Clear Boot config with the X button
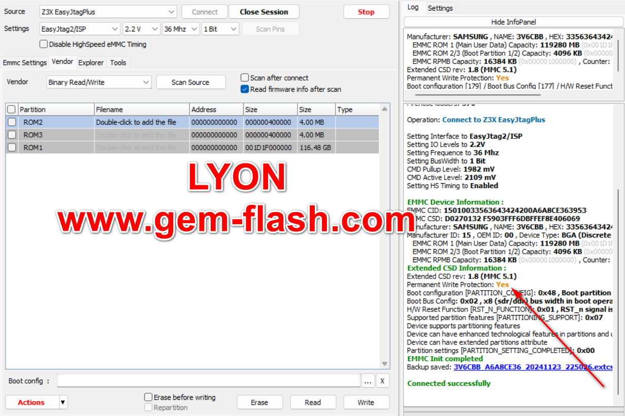 click(382, 381)
